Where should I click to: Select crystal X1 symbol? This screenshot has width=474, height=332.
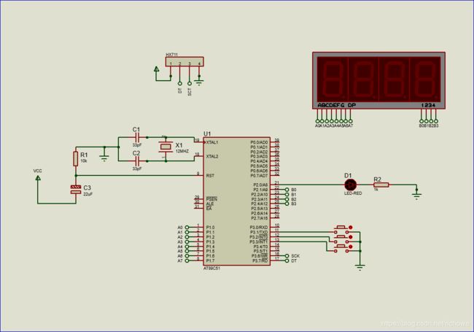pos(166,147)
